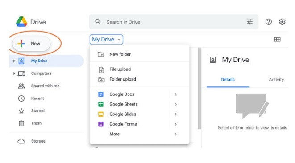295x163 pixels.
Task: Switch to grid layout view
Action: (x=277, y=40)
